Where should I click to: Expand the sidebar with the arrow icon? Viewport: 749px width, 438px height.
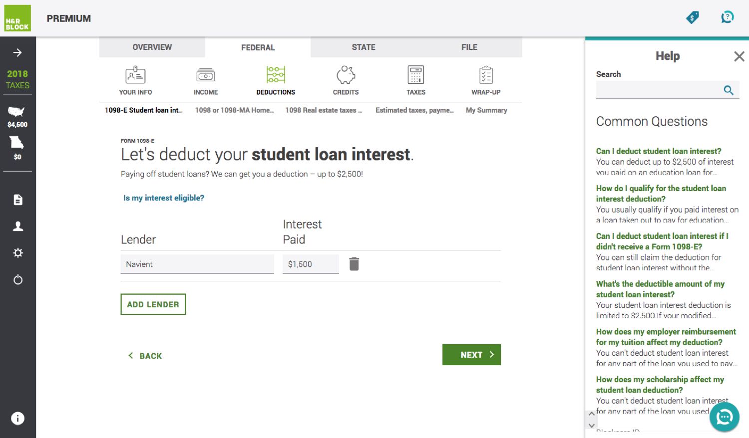pos(17,52)
